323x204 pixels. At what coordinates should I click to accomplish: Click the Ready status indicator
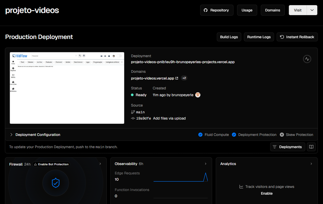point(139,95)
